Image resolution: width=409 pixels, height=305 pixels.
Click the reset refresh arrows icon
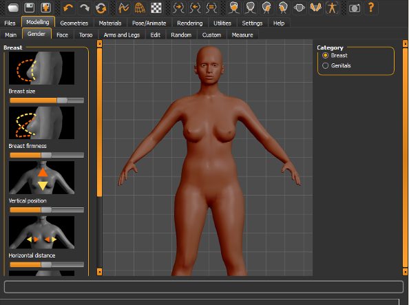[x=101, y=8]
